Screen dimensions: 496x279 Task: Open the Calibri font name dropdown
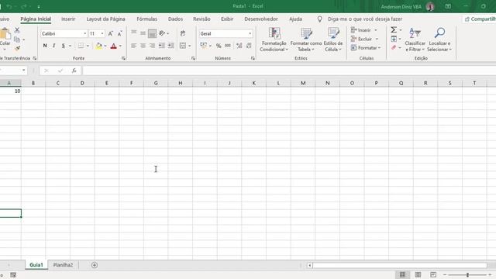84,33
